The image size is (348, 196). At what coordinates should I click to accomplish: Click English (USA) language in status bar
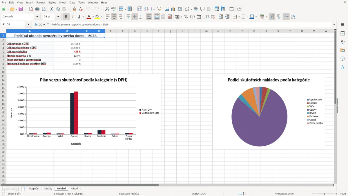199,194
